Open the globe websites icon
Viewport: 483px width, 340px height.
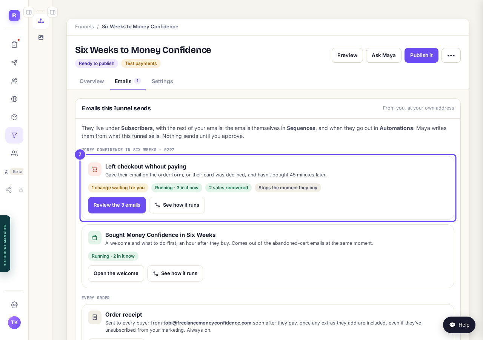coord(14,99)
